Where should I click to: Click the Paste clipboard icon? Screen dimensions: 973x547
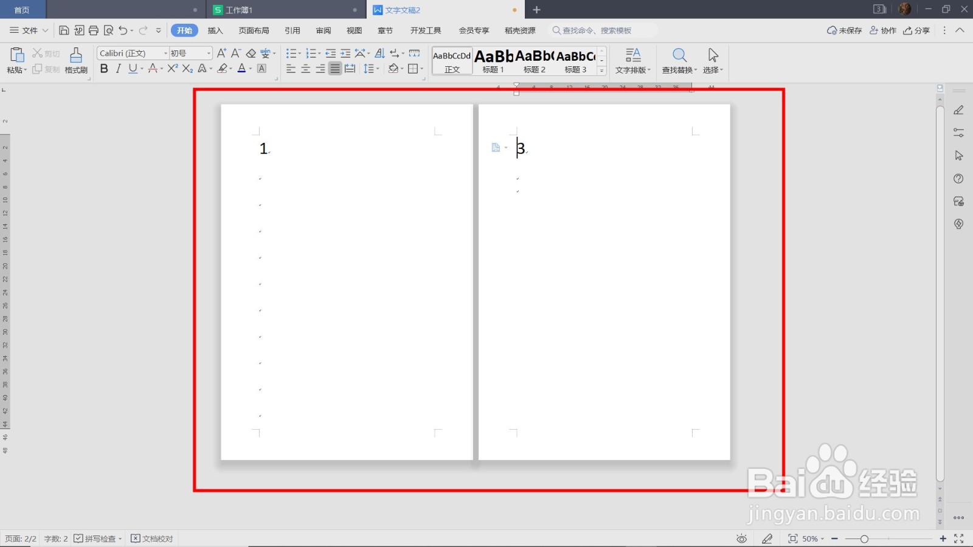tap(16, 55)
